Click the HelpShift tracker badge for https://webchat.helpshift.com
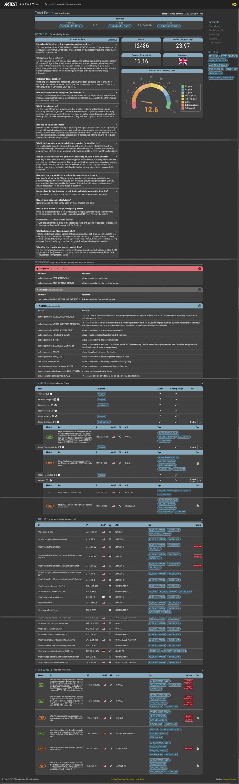Image resolution: width=239 pixels, height=784 pixels. pyautogui.click(x=198, y=547)
